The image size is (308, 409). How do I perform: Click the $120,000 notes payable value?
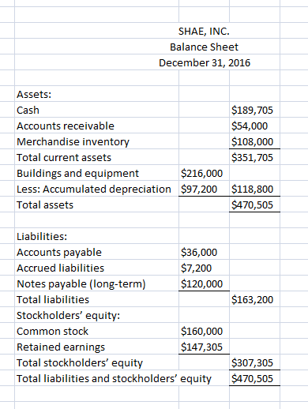pos(201,283)
